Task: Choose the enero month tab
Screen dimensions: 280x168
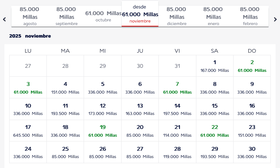Action: 213,16
